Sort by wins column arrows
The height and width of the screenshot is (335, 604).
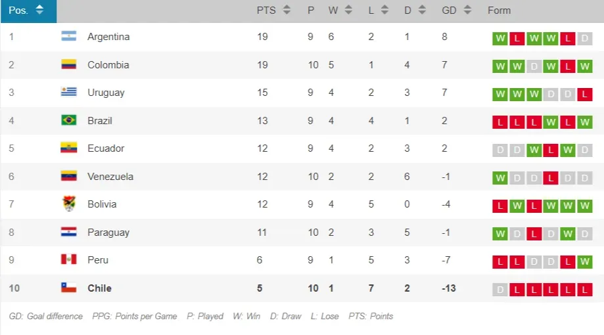(x=348, y=10)
